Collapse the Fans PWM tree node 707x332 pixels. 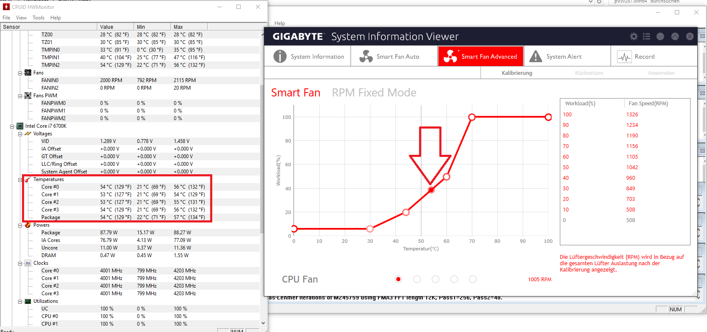20,96
